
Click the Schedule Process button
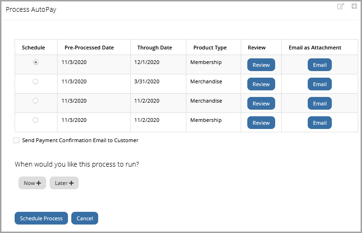click(42, 218)
